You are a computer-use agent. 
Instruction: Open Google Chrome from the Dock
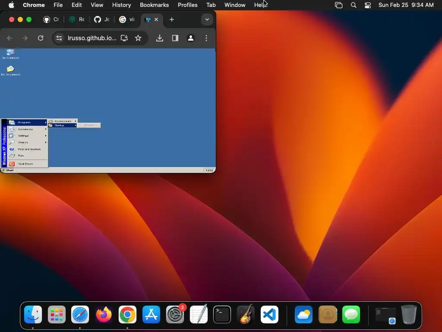coord(127,315)
